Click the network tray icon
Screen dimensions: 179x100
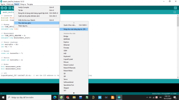(153, 97)
